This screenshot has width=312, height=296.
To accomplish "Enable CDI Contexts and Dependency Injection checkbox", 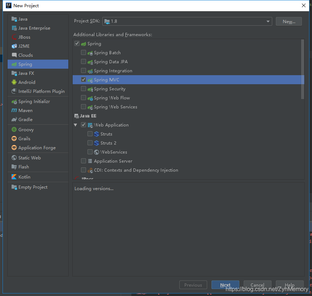I will 84,170.
